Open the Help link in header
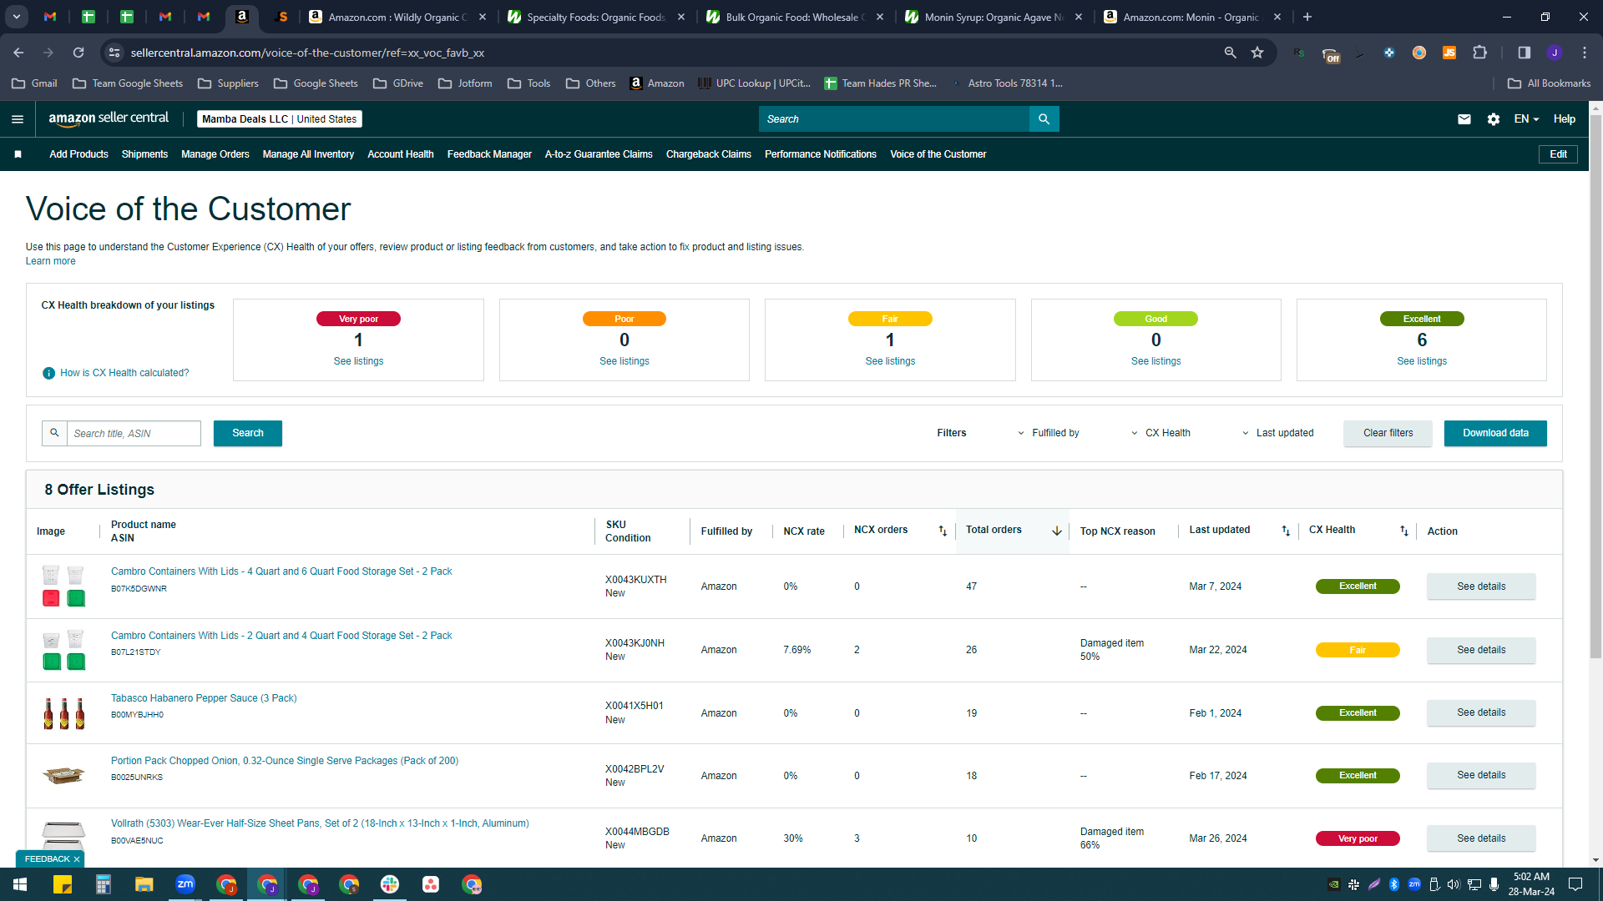 (x=1565, y=119)
